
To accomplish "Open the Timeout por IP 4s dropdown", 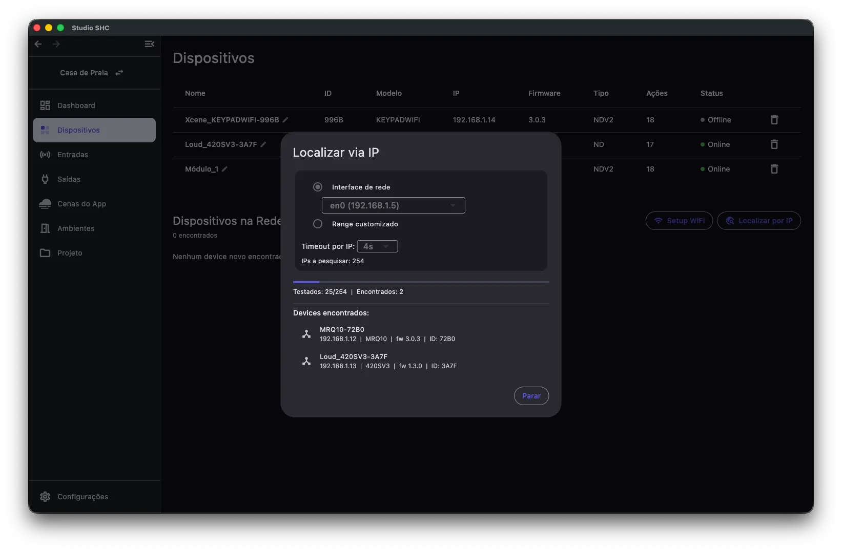I will coord(377,246).
